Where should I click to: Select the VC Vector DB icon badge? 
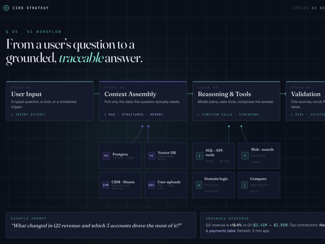151,156
